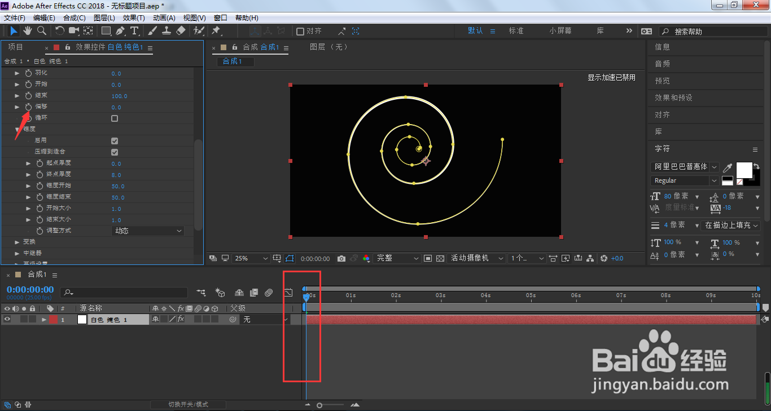Select the Rotation tool
This screenshot has height=411, width=771.
tap(59, 30)
